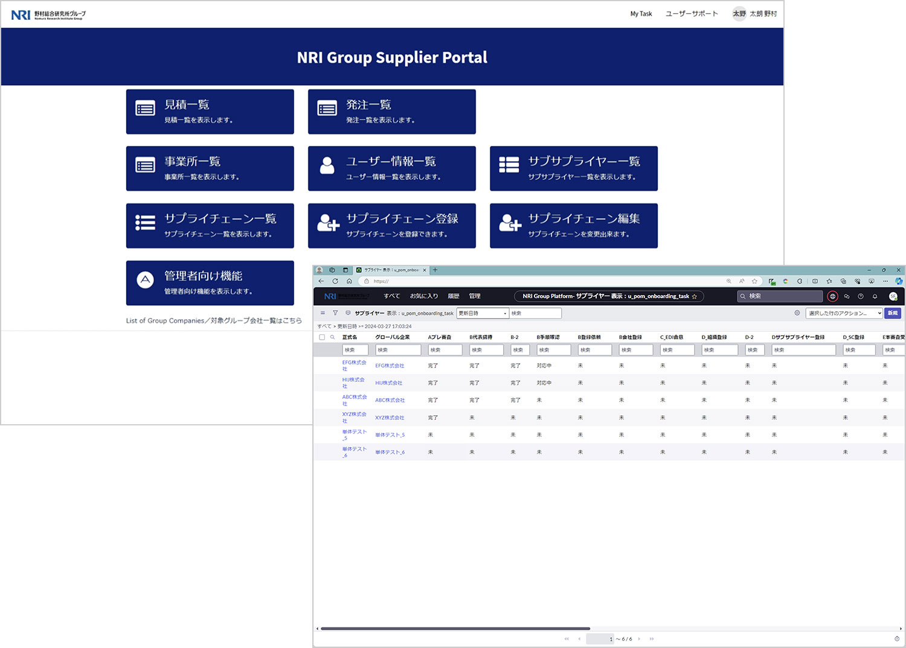The image size is (906, 648).
Task: Click the horizontal scrollbar under the table
Action: tap(455, 629)
